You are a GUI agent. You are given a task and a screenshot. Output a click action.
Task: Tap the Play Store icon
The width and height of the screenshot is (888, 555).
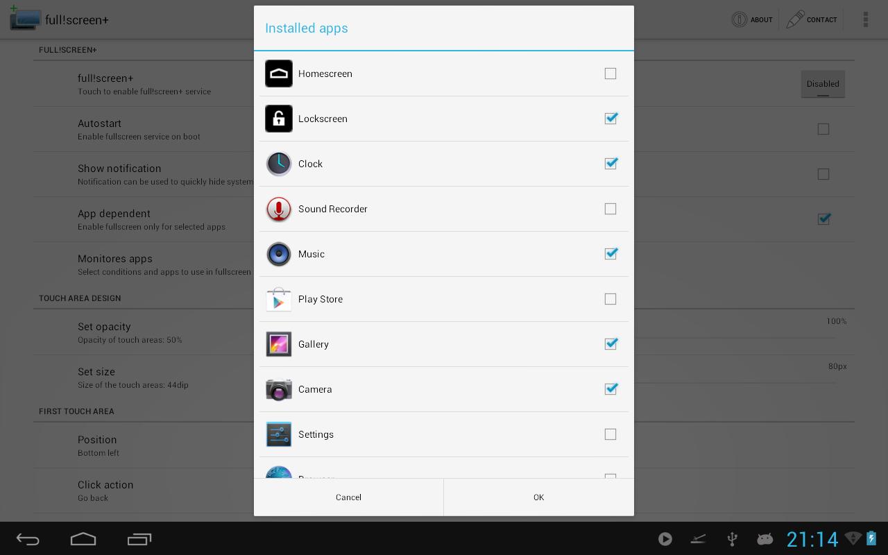tap(278, 299)
